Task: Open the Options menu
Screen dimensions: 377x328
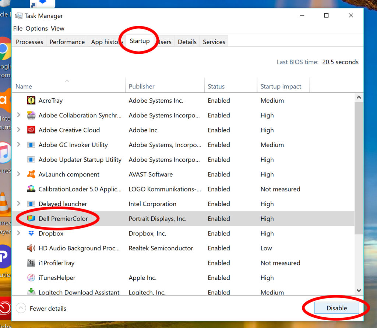Action: 36,28
